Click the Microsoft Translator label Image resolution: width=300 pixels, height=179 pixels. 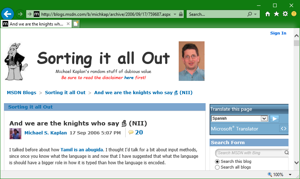[x=235, y=129]
